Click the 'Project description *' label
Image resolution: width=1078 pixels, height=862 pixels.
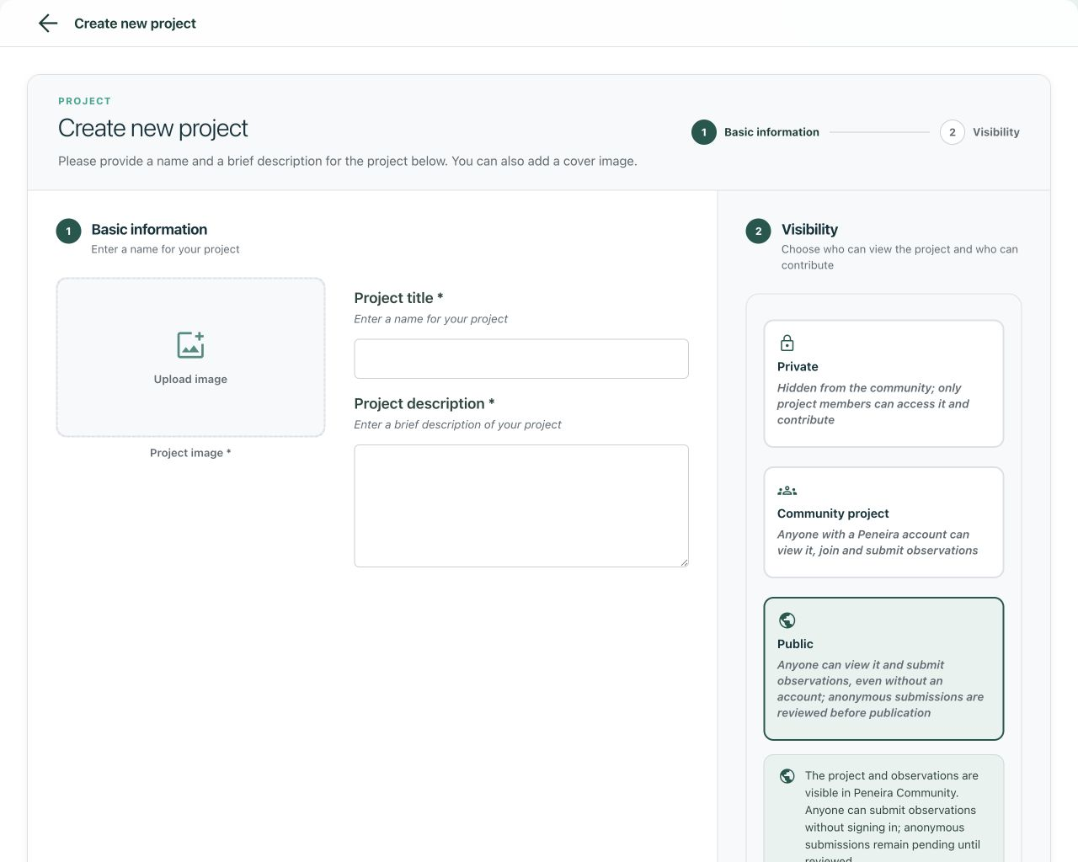tap(424, 404)
